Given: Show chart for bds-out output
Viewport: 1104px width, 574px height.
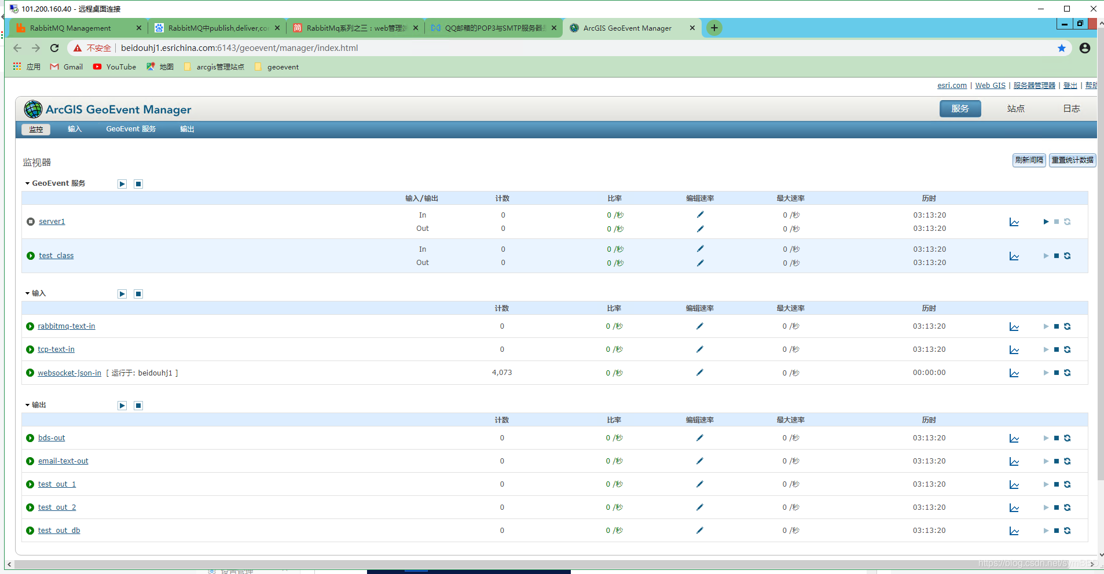Looking at the screenshot, I should pos(1014,439).
